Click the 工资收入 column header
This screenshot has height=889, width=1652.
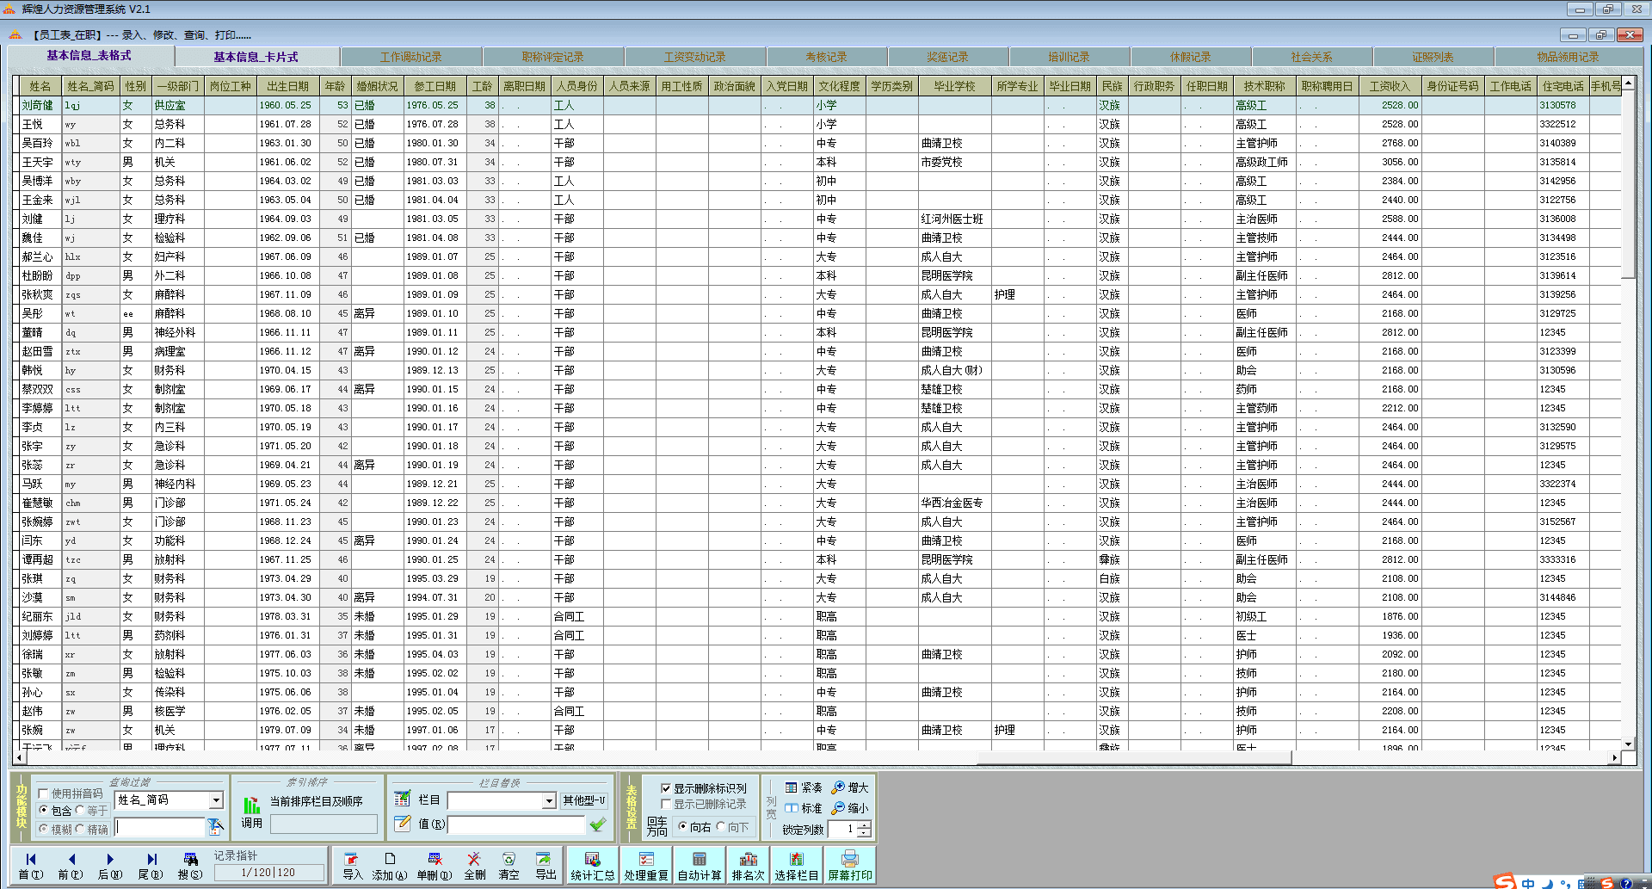point(1390,86)
